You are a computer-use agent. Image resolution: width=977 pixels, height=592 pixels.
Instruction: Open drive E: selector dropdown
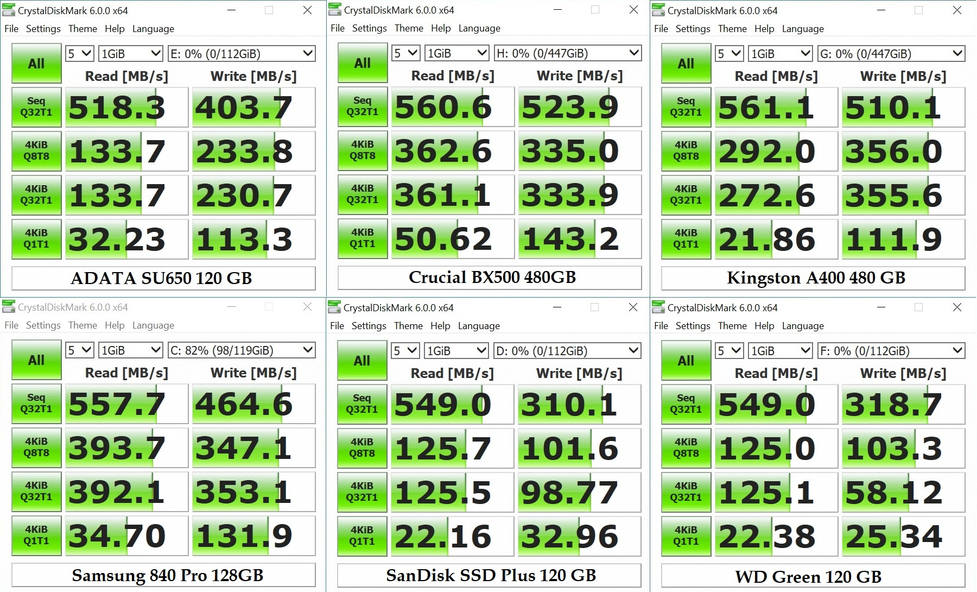(242, 53)
